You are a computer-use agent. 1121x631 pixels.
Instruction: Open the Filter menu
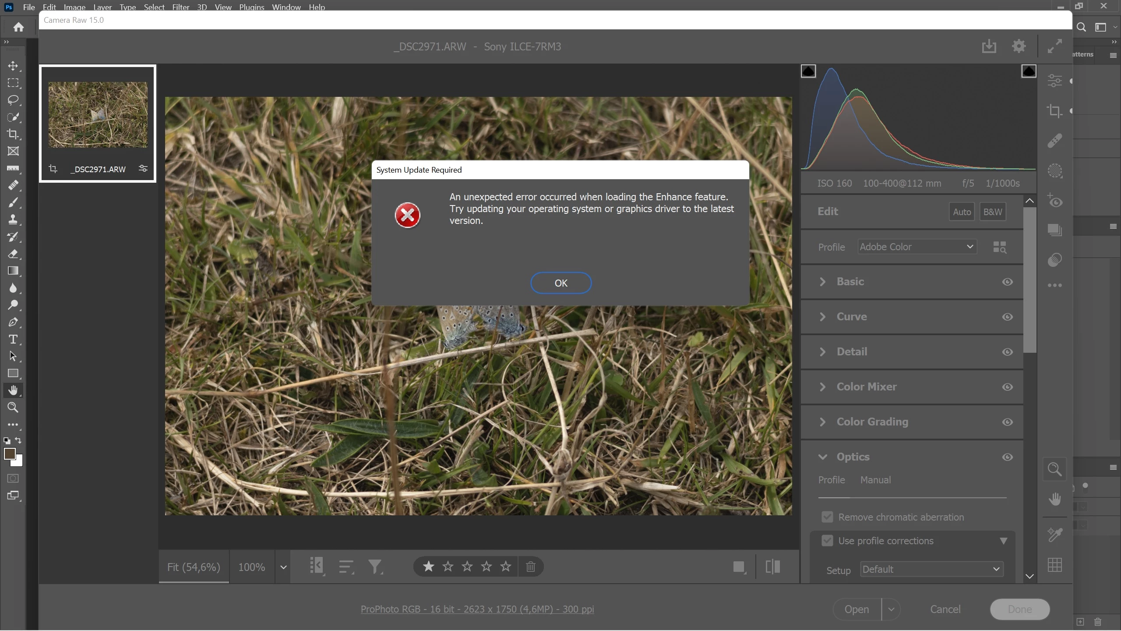(180, 7)
